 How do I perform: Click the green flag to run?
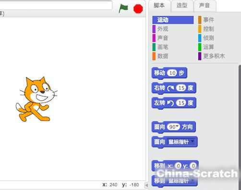(123, 8)
